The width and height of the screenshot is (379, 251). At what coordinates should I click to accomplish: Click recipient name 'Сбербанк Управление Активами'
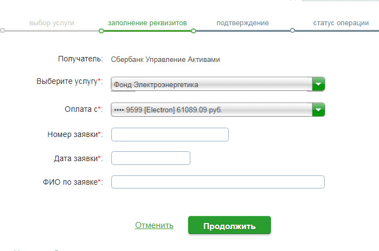point(165,59)
